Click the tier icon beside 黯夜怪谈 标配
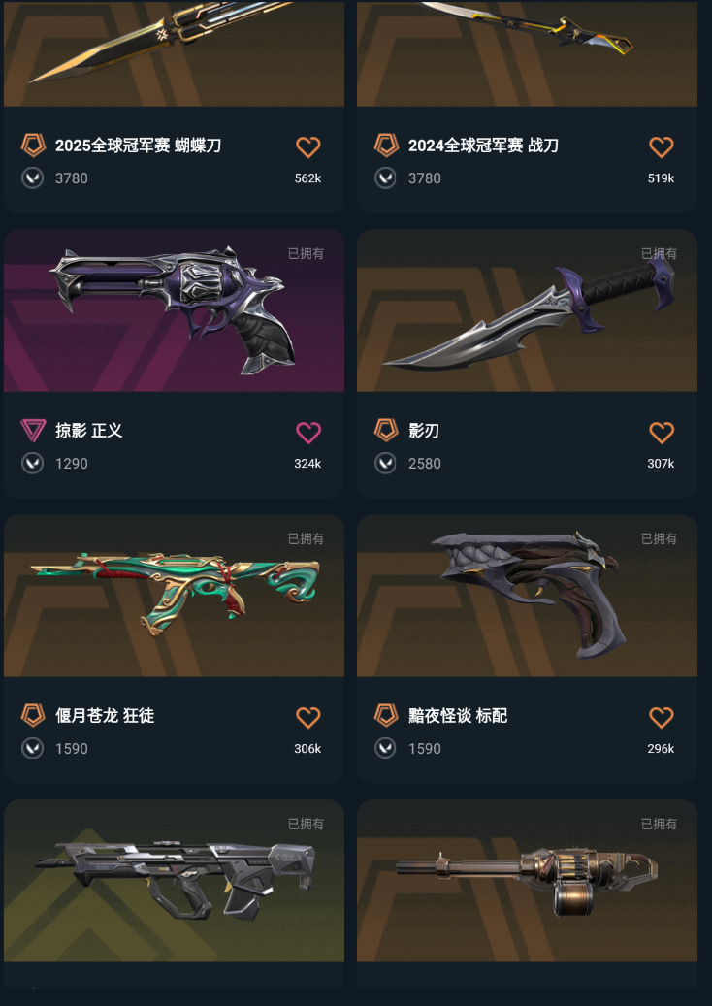The image size is (712, 1006). (x=386, y=715)
